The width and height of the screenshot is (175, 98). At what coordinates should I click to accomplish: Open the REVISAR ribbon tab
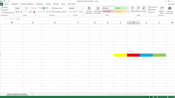pyautogui.click(x=56, y=4)
